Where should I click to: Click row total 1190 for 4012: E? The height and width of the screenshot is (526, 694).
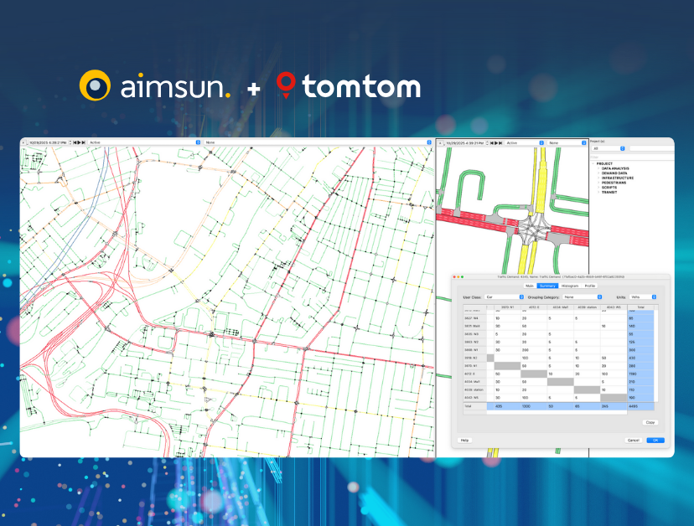[640, 374]
